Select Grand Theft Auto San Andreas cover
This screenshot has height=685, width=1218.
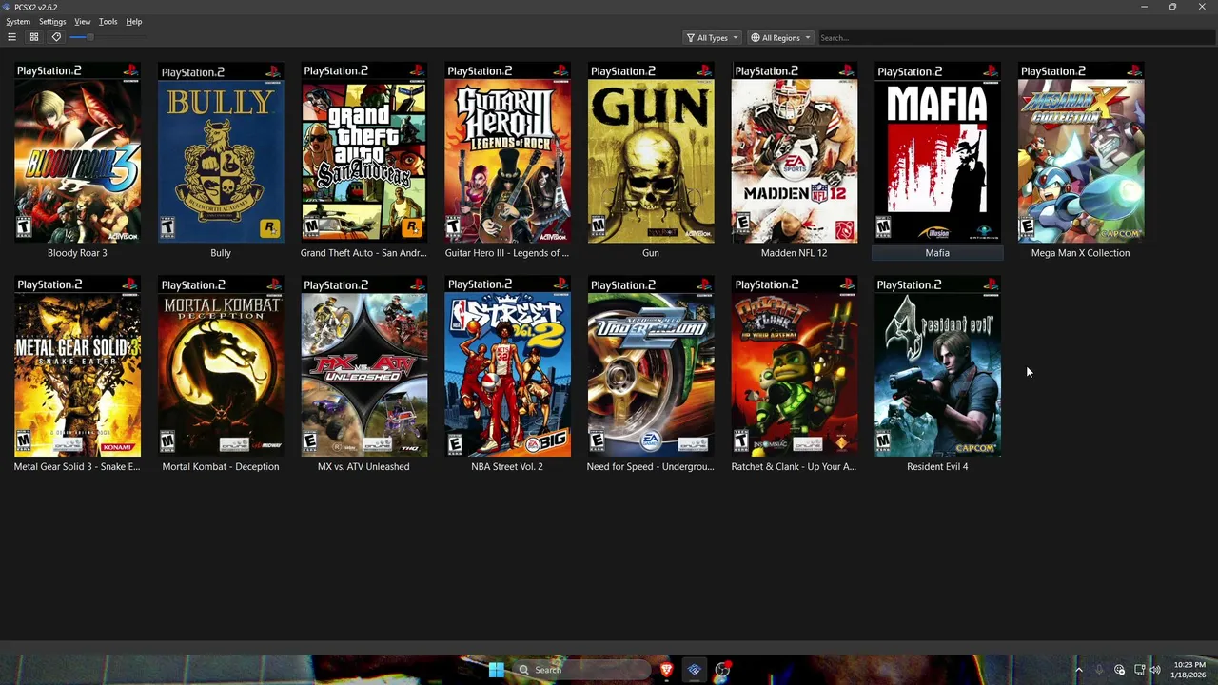pyautogui.click(x=363, y=153)
